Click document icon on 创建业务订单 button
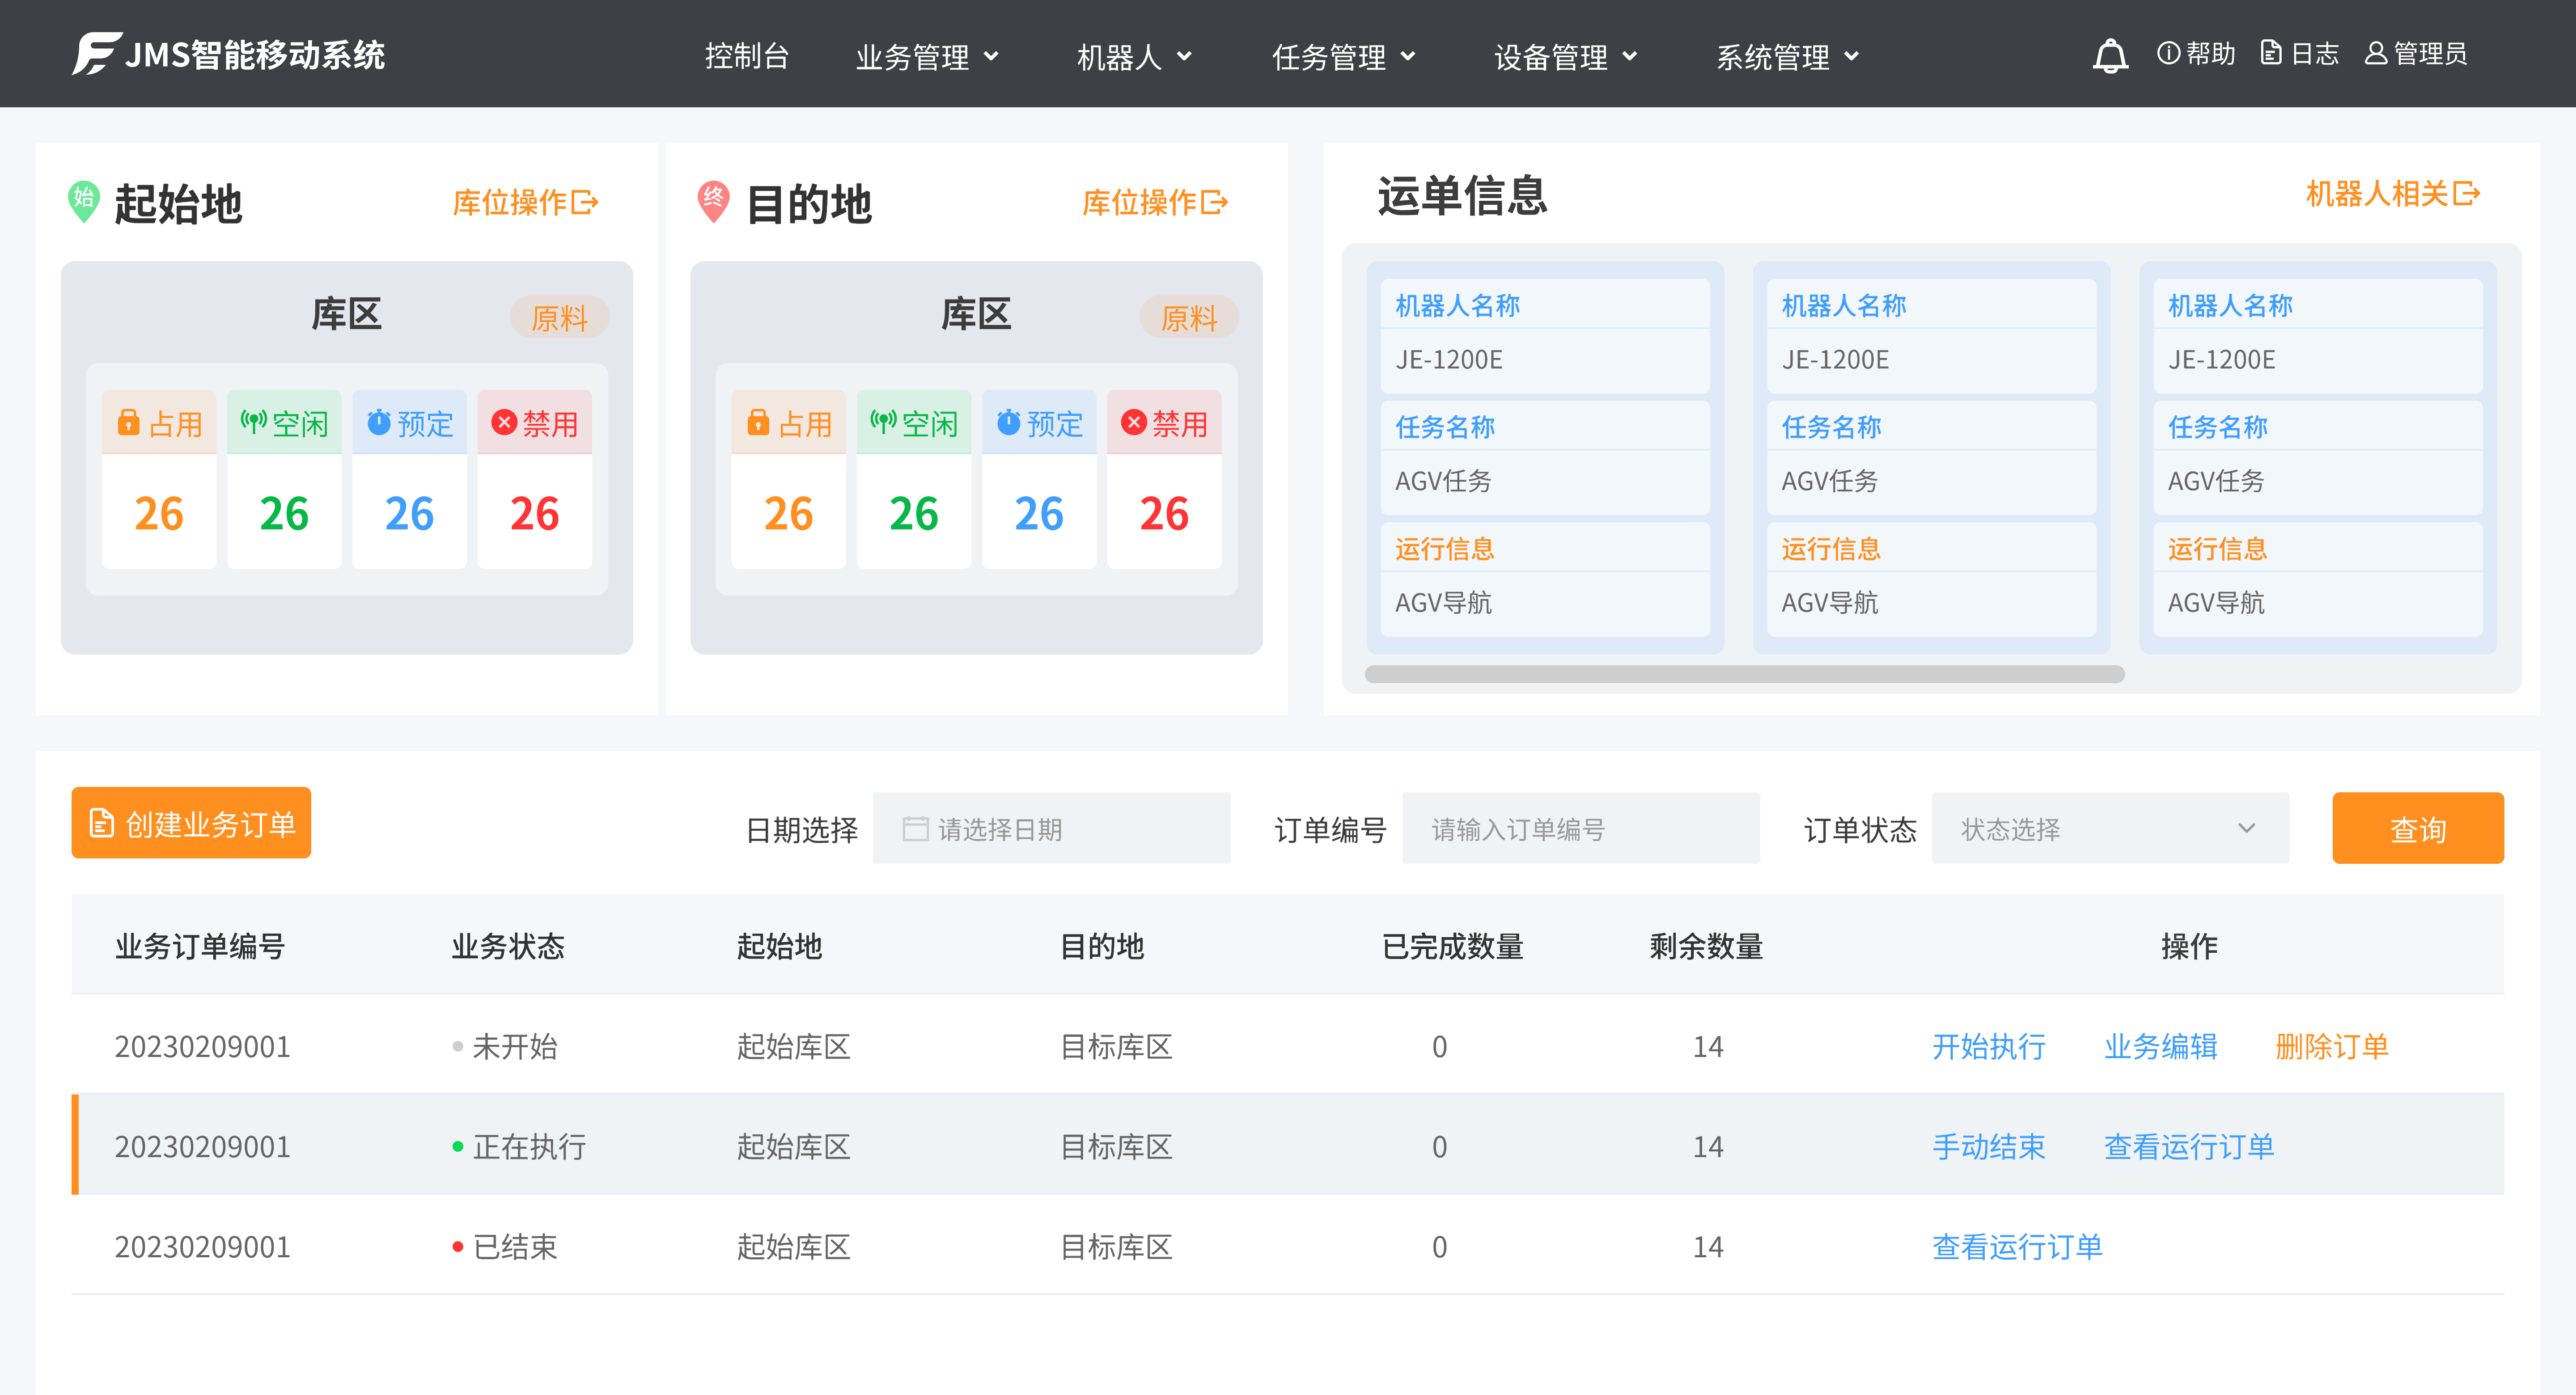This screenshot has width=2576, height=1395. 101,823
